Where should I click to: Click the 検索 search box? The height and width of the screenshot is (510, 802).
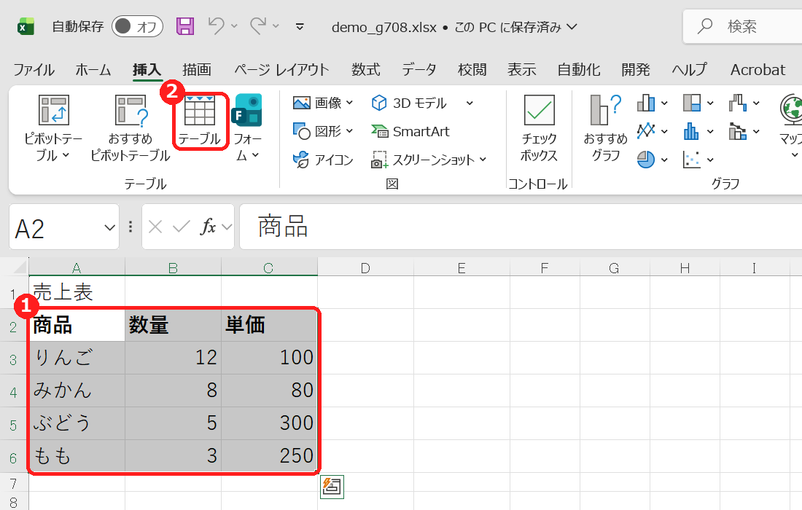(x=743, y=26)
